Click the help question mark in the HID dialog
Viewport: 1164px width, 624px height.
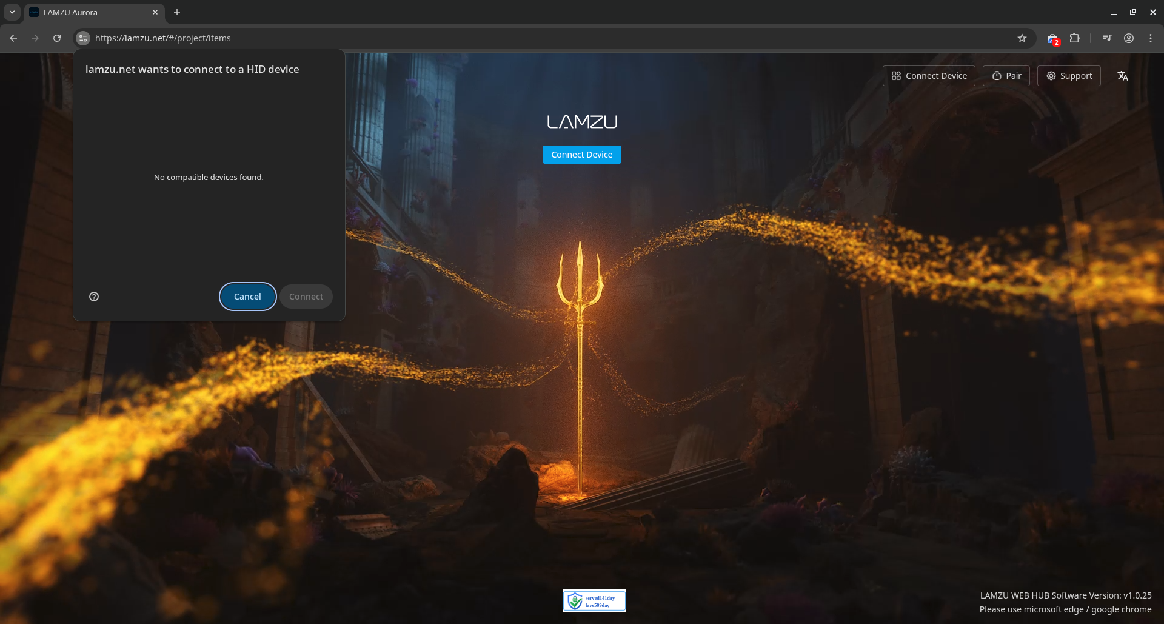tap(94, 297)
